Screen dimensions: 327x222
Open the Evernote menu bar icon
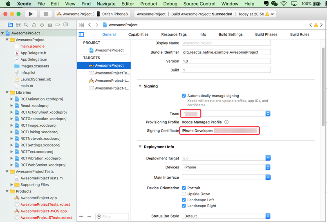[266, 4]
